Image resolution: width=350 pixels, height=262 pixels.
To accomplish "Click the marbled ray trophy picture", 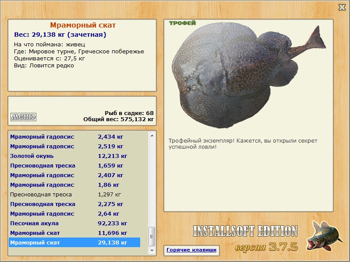I will 248,76.
